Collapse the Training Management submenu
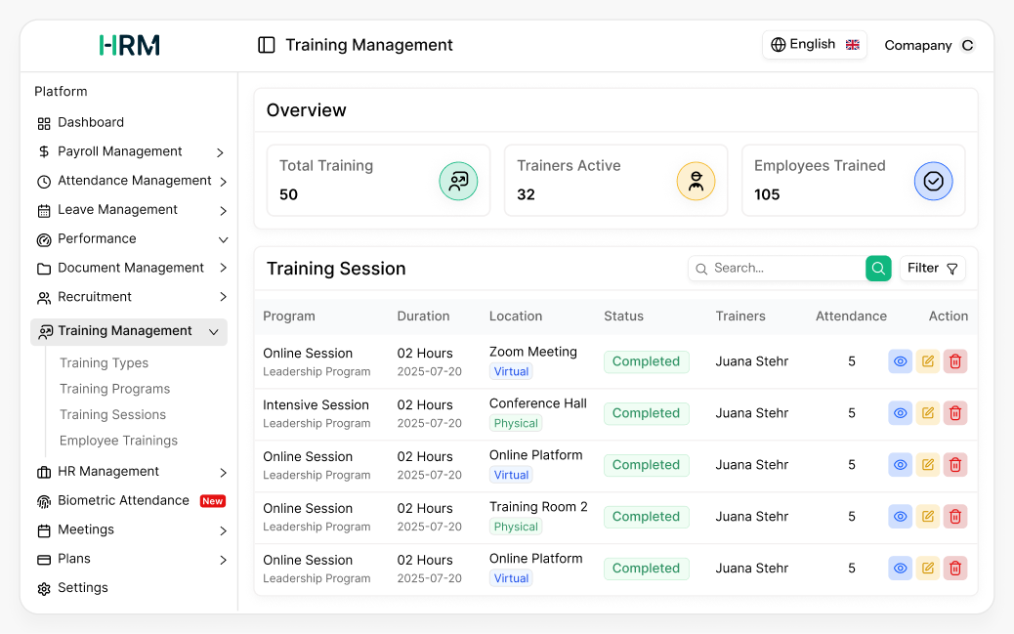Screen dimensions: 1014x634 point(213,331)
